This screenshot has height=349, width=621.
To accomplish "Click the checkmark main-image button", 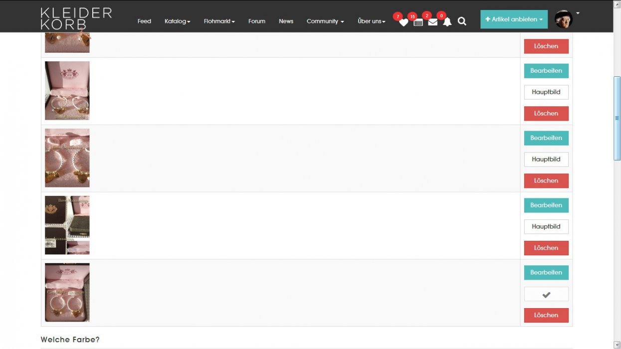I will (546, 294).
